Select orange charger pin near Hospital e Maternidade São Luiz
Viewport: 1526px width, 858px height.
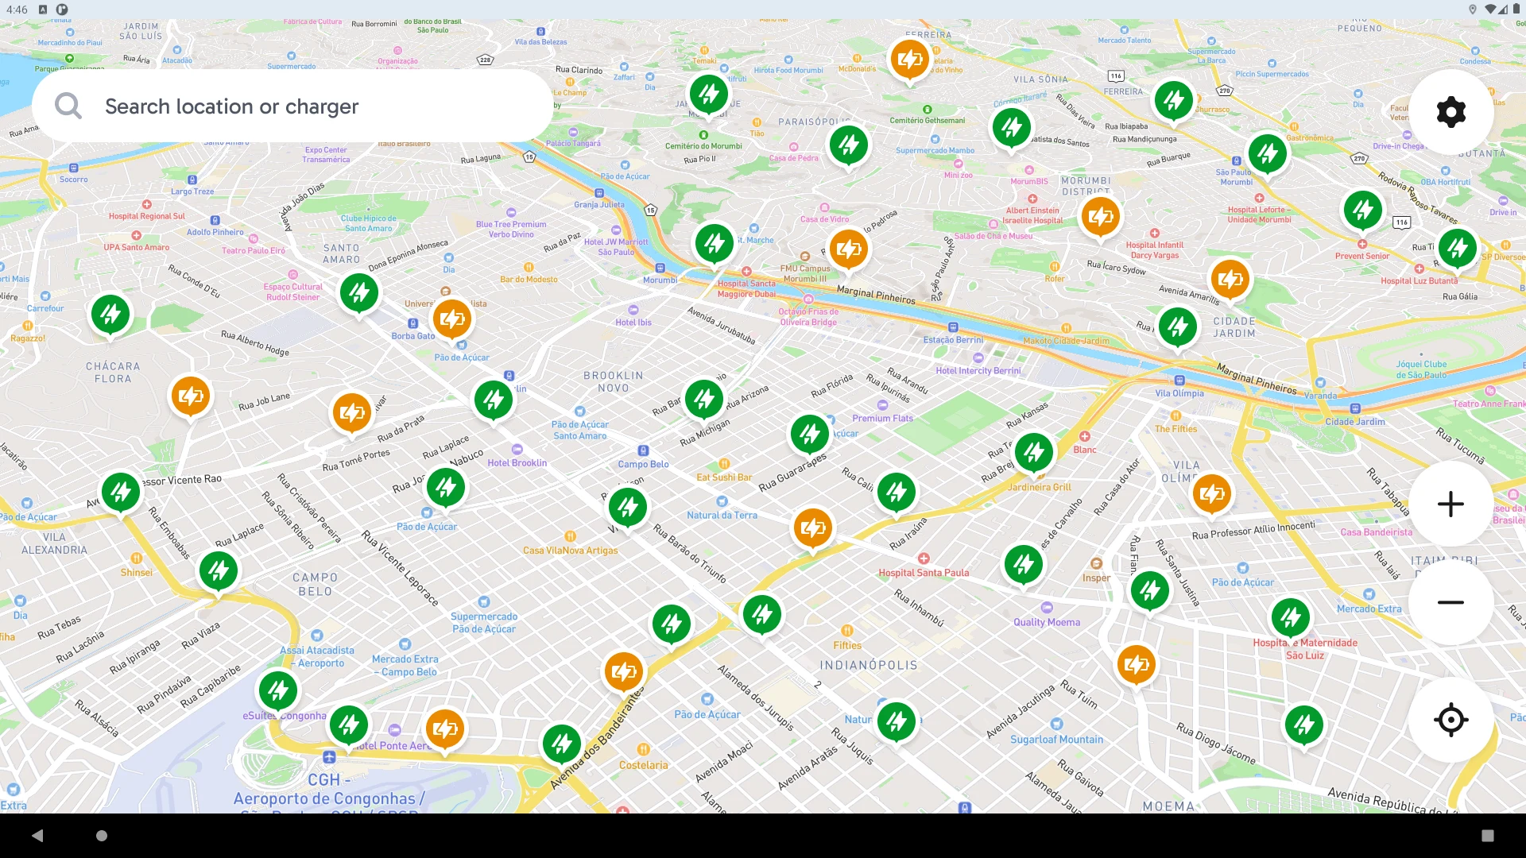coord(1136,666)
